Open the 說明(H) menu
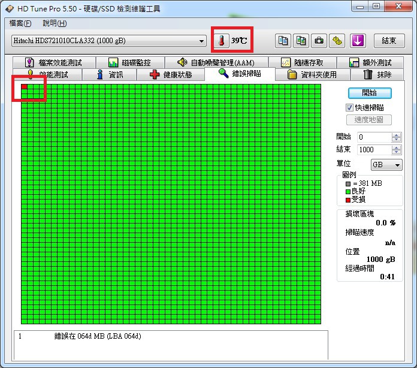 point(55,23)
